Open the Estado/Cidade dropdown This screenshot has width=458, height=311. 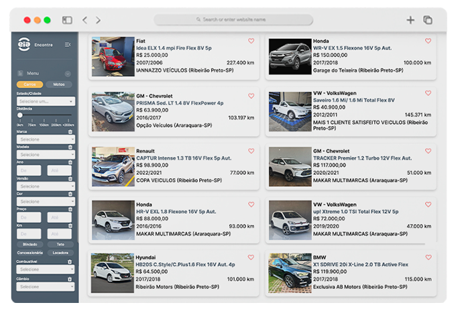(x=46, y=101)
